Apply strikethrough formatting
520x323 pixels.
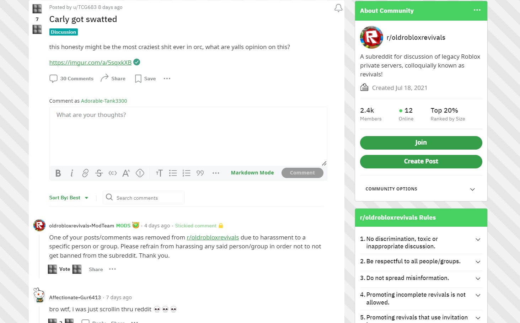(99, 173)
